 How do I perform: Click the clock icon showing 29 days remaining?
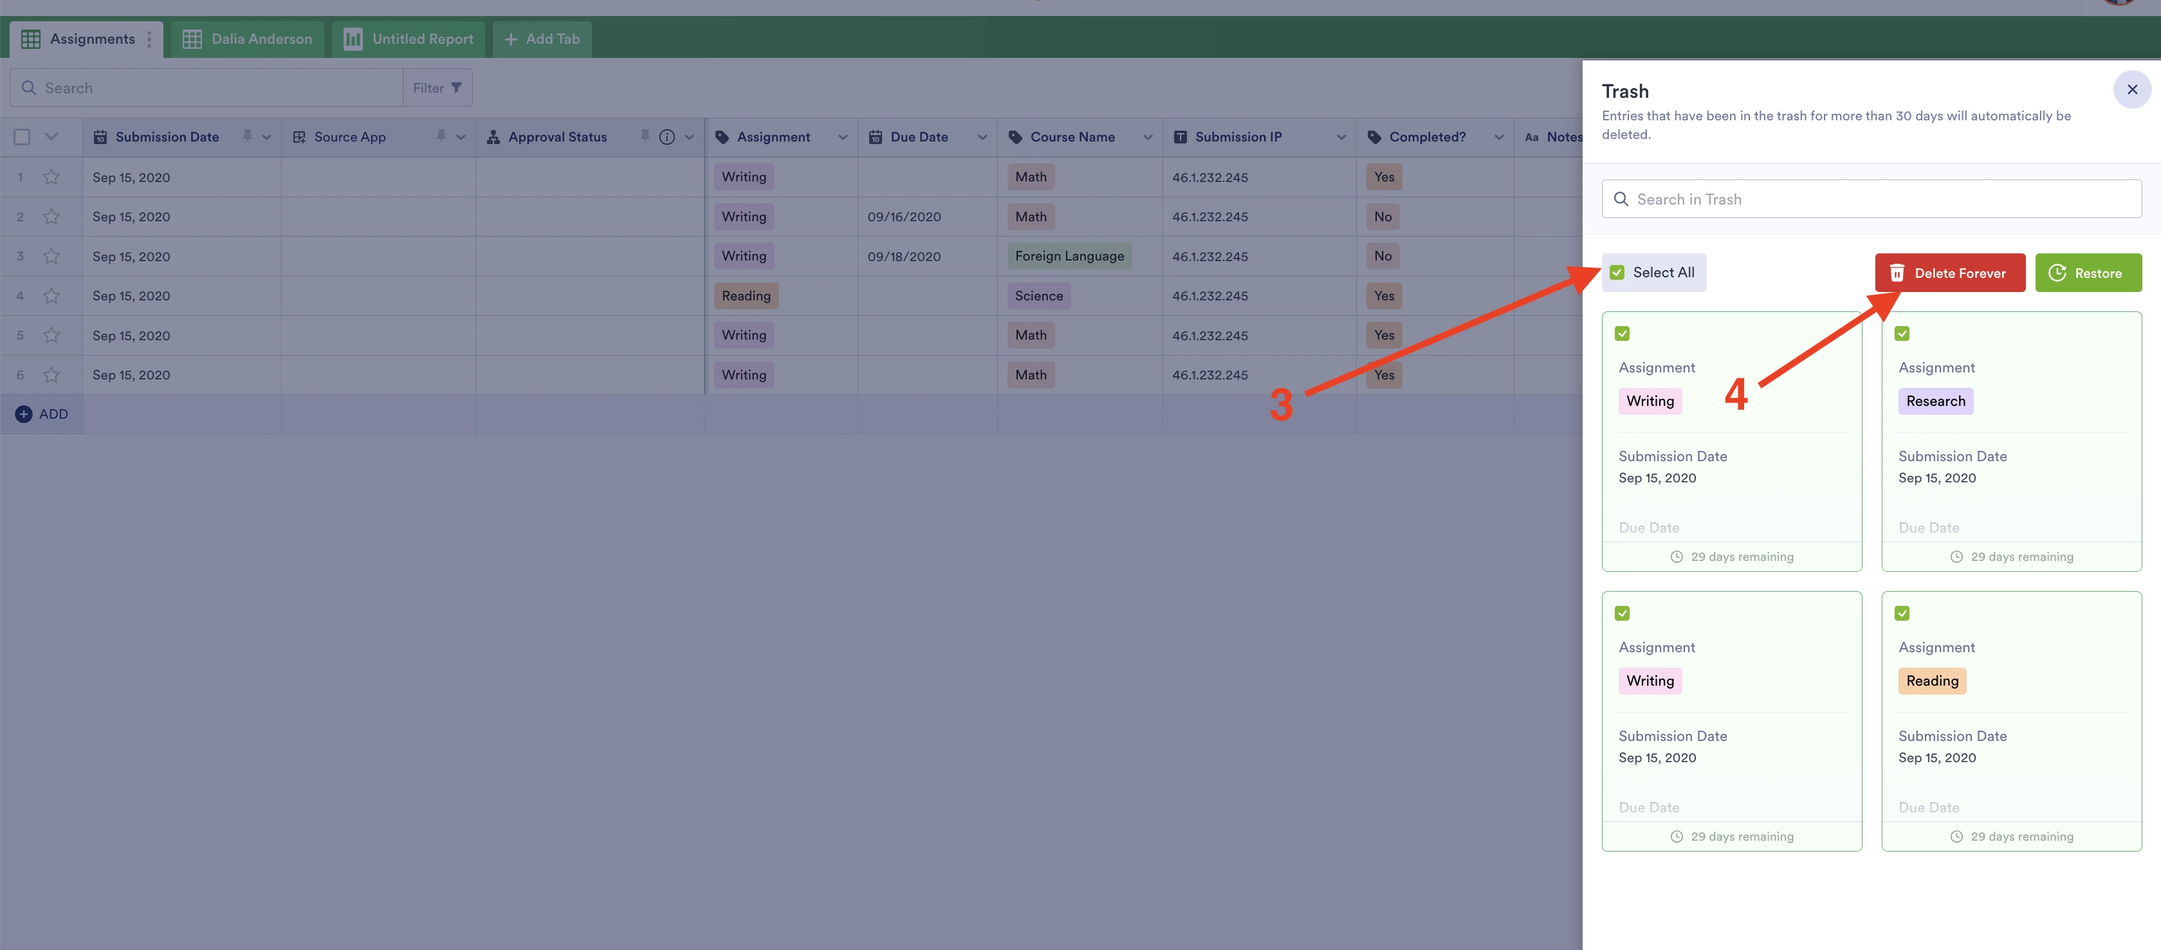(x=1676, y=556)
